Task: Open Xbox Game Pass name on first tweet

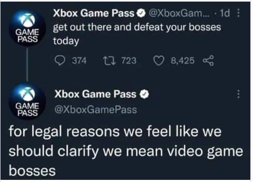Action: point(94,13)
